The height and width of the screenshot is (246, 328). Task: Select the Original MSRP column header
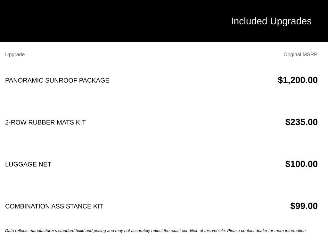click(300, 54)
